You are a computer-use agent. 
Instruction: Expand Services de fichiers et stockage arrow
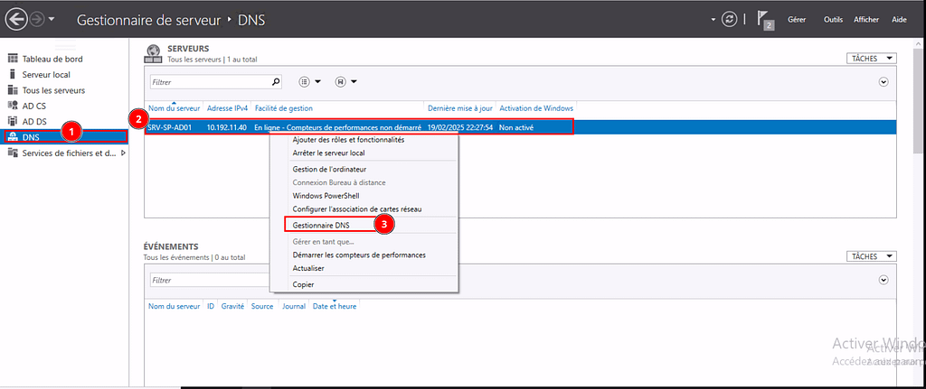tap(123, 153)
